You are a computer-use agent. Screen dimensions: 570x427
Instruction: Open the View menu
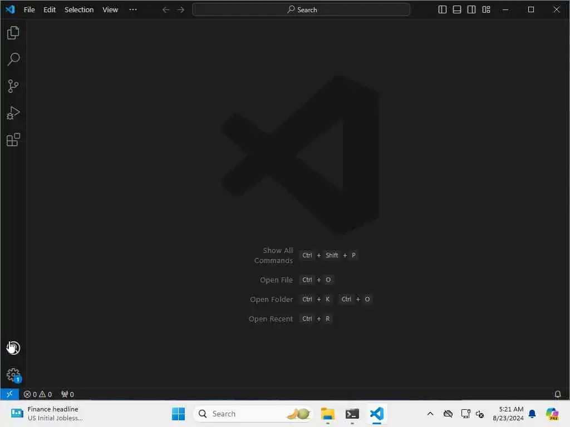tap(110, 10)
